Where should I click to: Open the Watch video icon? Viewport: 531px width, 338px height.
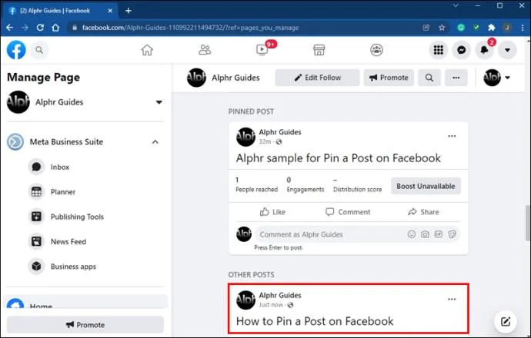pos(262,50)
